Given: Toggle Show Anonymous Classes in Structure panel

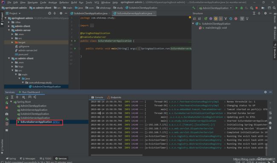Looking at the screenshot, I should pyautogui.click(x=231, y=19).
